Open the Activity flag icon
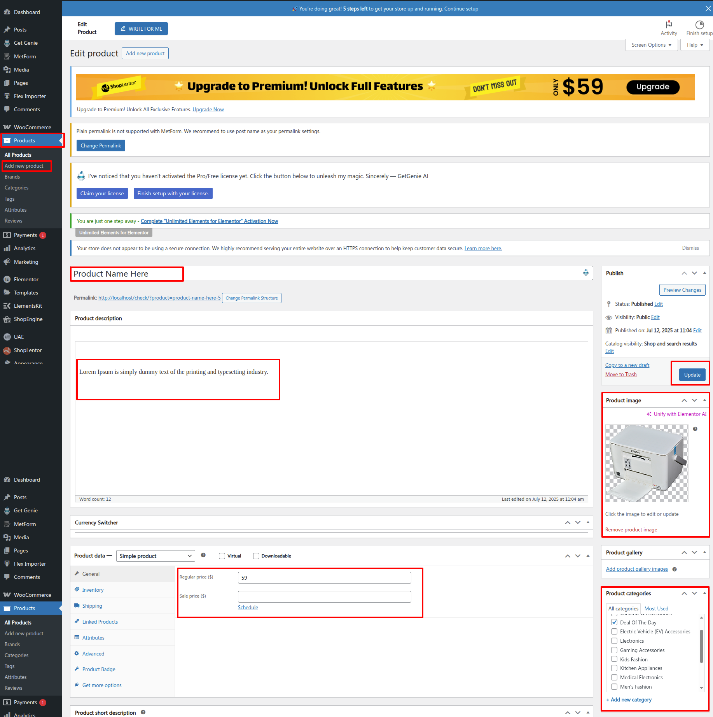The height and width of the screenshot is (717, 713). (x=669, y=25)
